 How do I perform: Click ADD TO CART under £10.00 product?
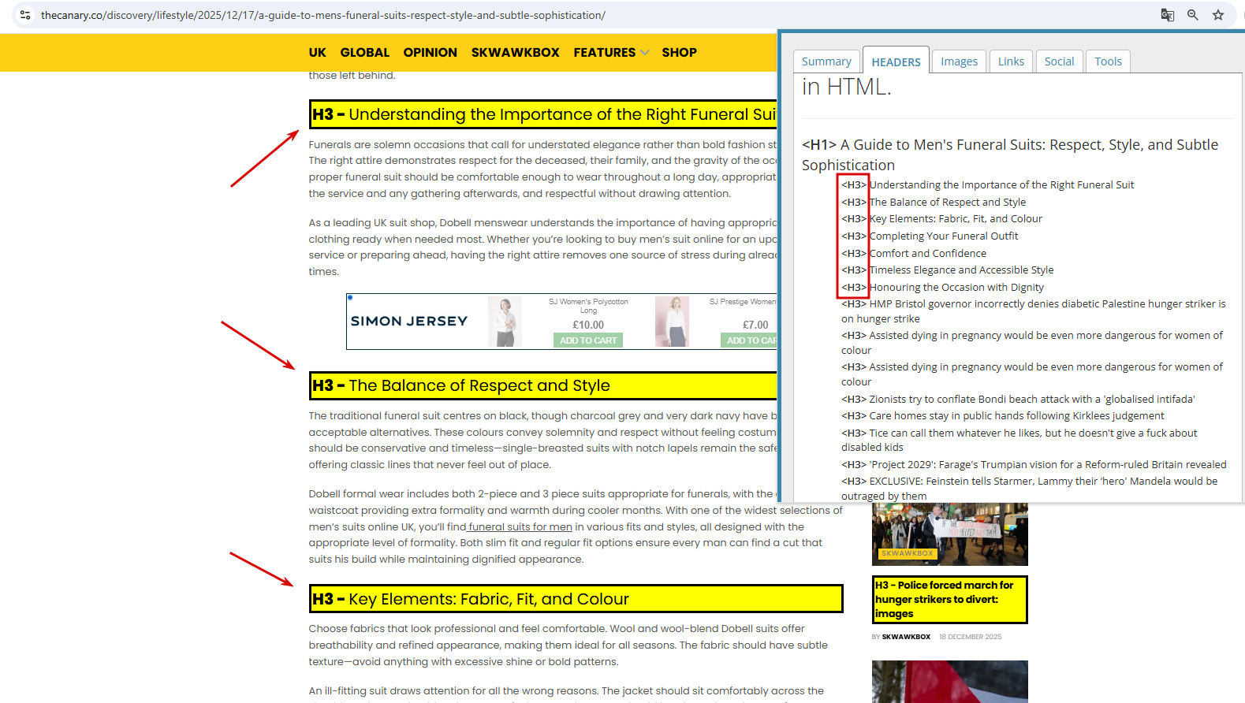(588, 340)
